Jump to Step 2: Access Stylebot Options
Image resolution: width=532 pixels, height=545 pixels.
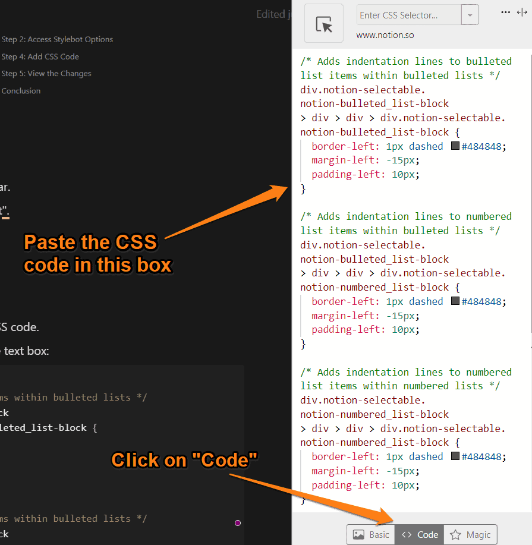click(x=57, y=39)
